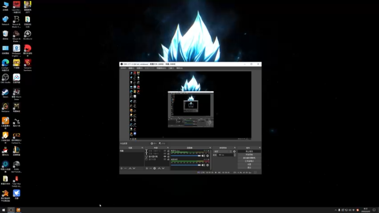
Task: Open the Wallpaper Engine desktop shortcut
Action: (x=17, y=51)
